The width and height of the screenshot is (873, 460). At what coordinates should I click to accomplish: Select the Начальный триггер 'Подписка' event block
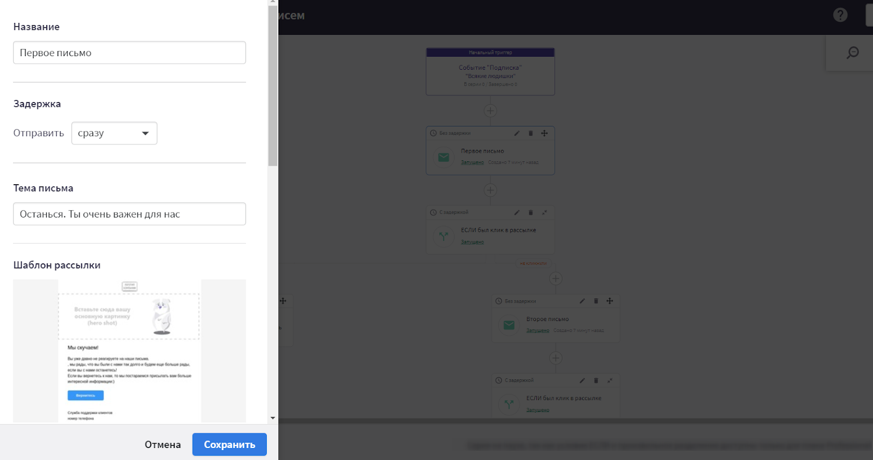click(x=490, y=72)
